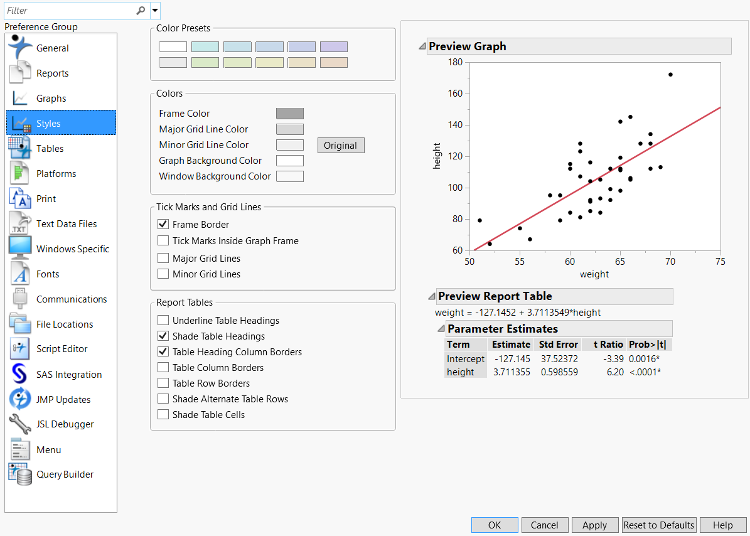Image resolution: width=750 pixels, height=536 pixels.
Task: Open the Tables preference icon
Action: pos(20,147)
